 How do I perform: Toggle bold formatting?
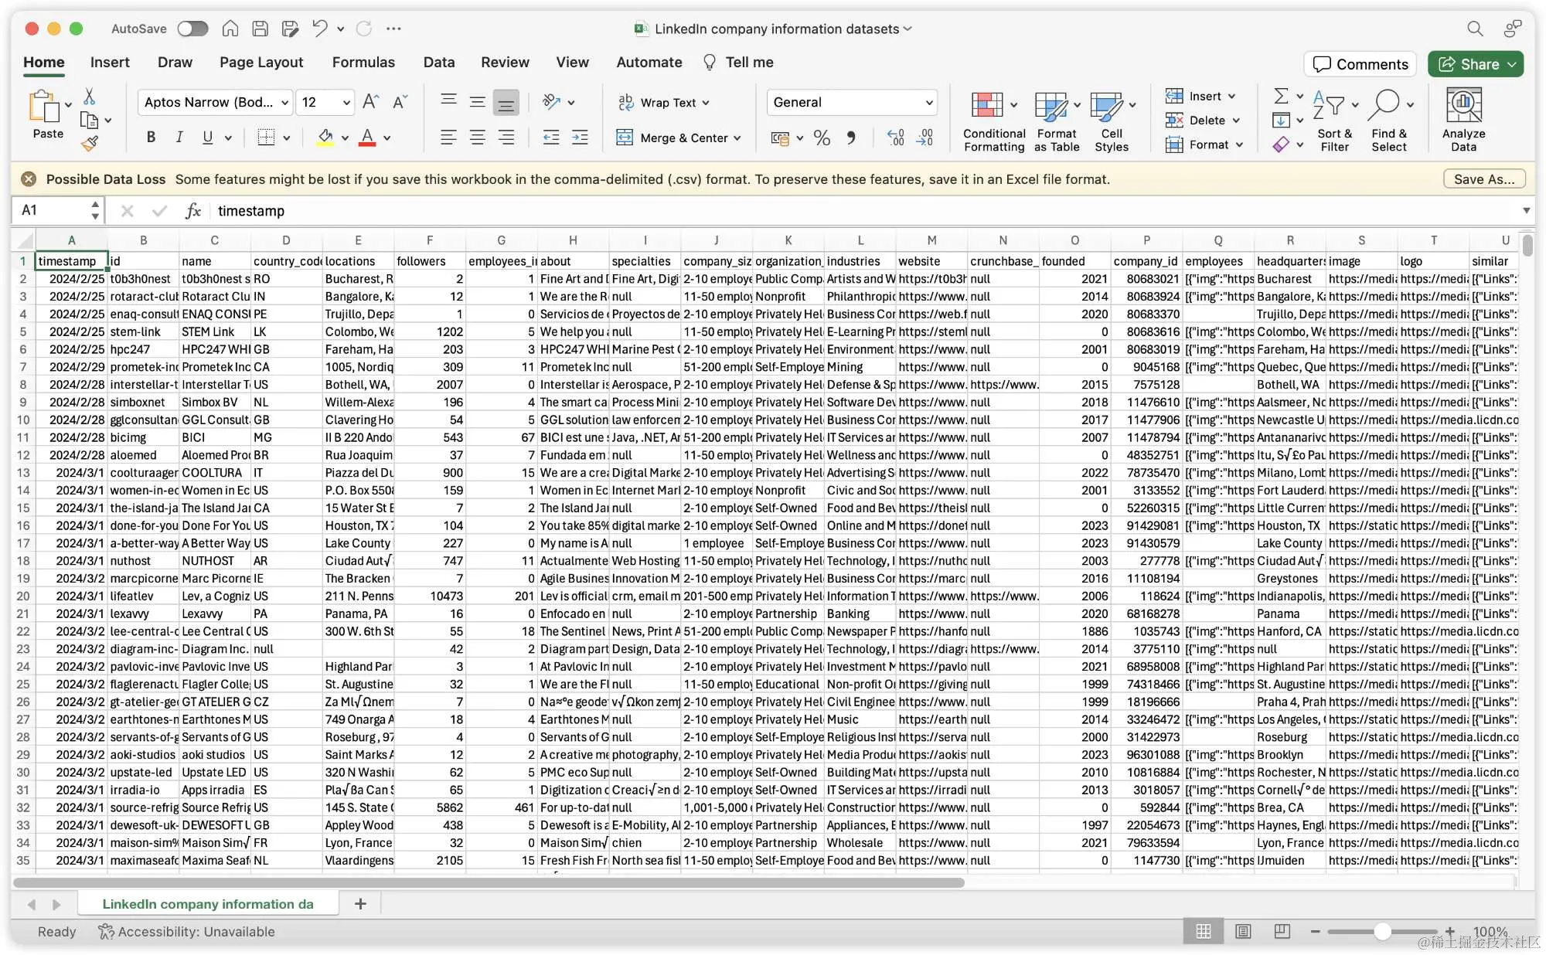152,138
